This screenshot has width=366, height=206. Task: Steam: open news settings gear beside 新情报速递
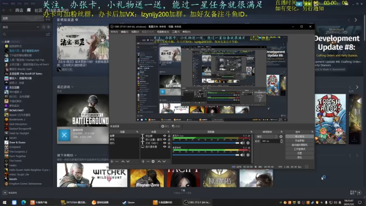tap(77, 20)
